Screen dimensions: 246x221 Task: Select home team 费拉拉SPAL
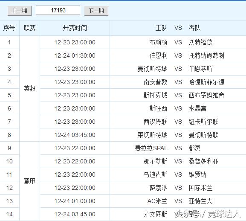coord(151,148)
